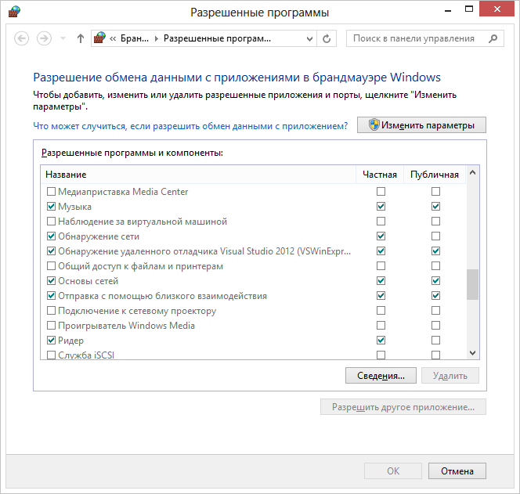Click the list scroll down arrow
This screenshot has height=494, width=520.
(x=472, y=353)
